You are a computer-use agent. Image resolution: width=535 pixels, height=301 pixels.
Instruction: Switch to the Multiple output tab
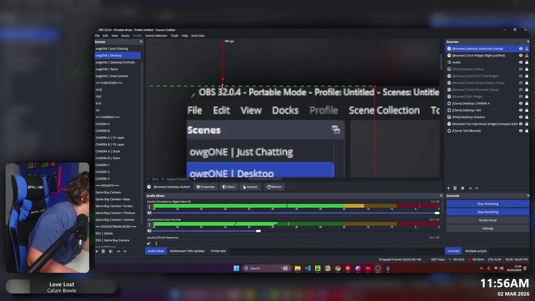click(x=476, y=251)
